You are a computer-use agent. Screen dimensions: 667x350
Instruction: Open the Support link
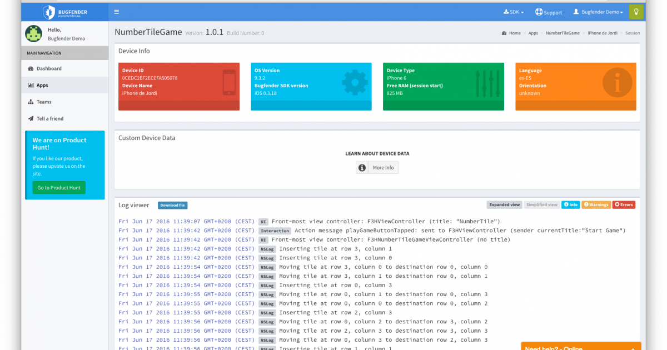click(x=549, y=12)
